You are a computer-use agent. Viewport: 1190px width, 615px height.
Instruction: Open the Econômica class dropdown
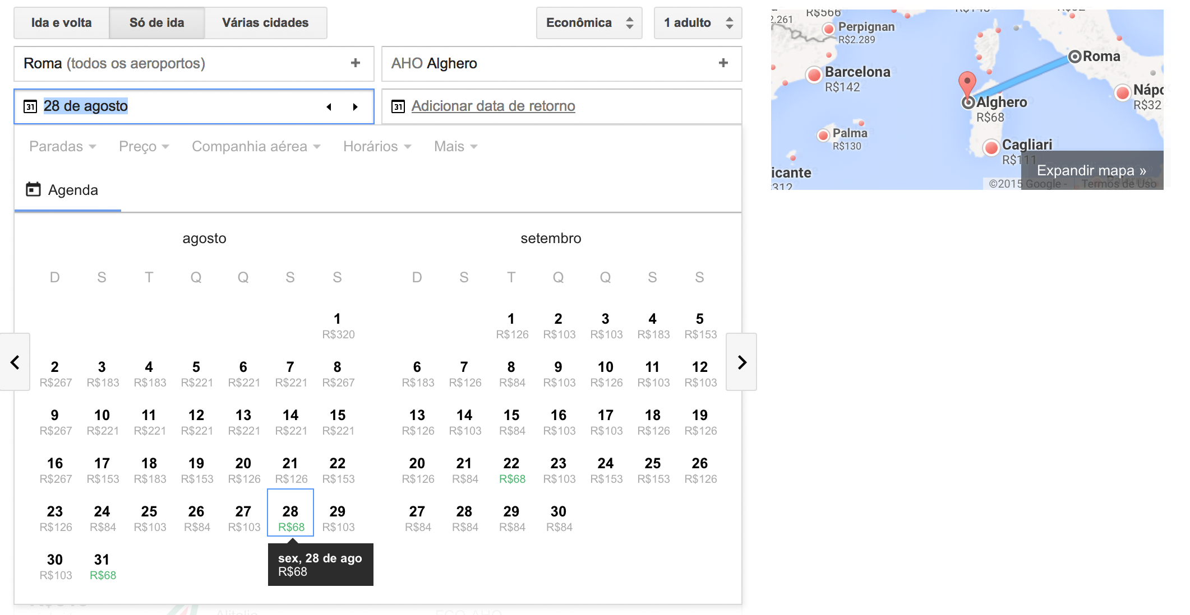pos(589,23)
